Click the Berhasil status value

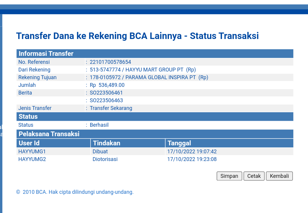99,125
